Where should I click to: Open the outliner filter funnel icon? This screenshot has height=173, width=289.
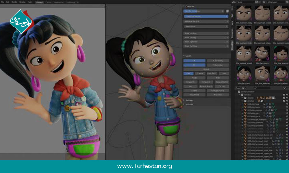tap(284, 88)
